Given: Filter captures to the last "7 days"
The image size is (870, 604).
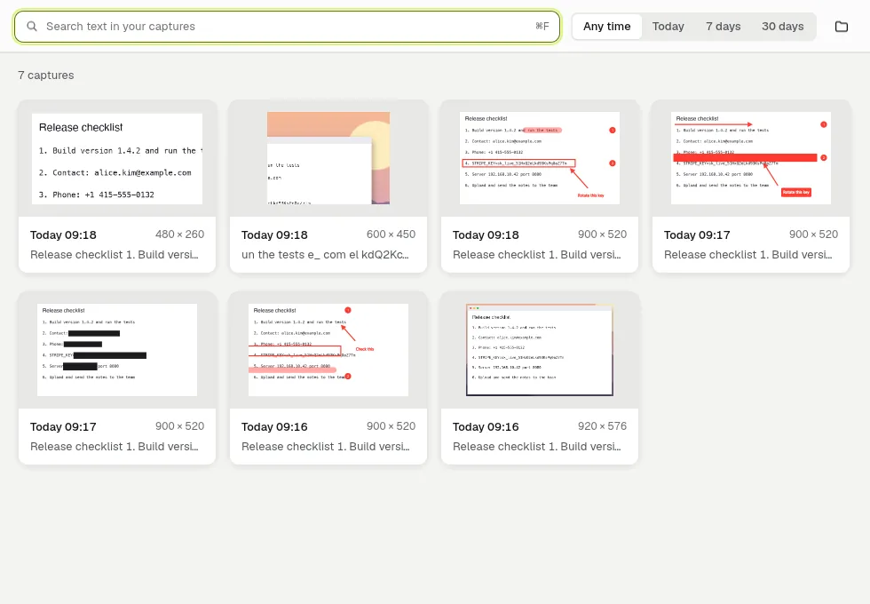Looking at the screenshot, I should 723,27.
